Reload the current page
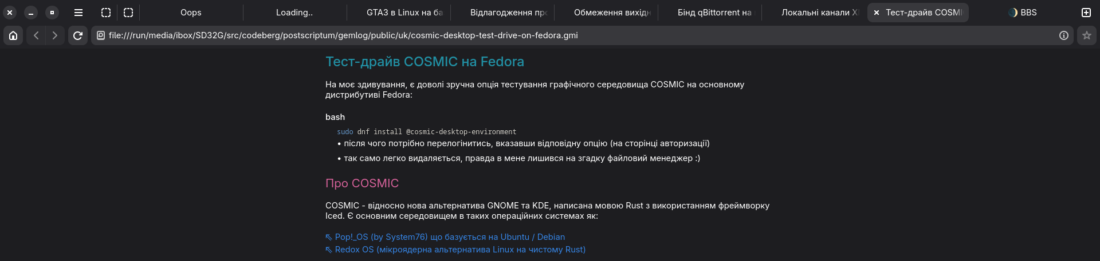1100x261 pixels. pyautogui.click(x=78, y=35)
